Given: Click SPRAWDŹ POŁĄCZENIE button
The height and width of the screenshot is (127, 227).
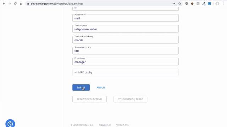Looking at the screenshot, I should point(89,99).
